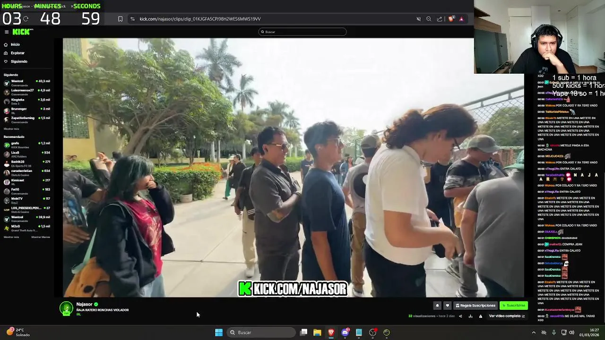
Task: Open the MeinTV DayZ channel
Action: coord(27,200)
